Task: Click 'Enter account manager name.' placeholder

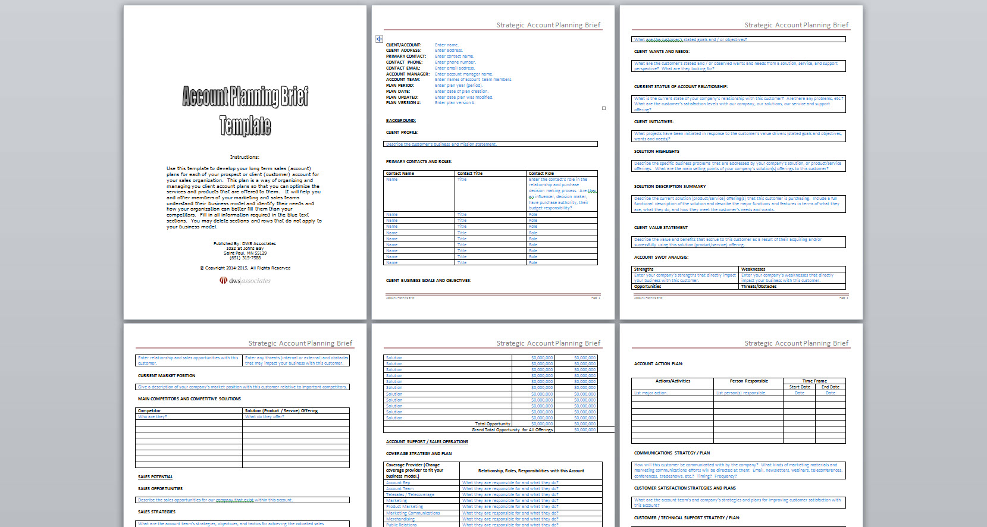Action: [464, 74]
